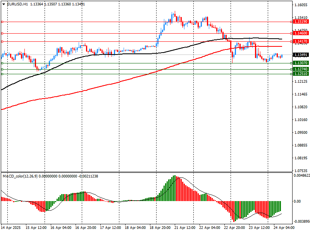
Task: Click the 1.16055 value on the price scale
Action: click(301, 5)
